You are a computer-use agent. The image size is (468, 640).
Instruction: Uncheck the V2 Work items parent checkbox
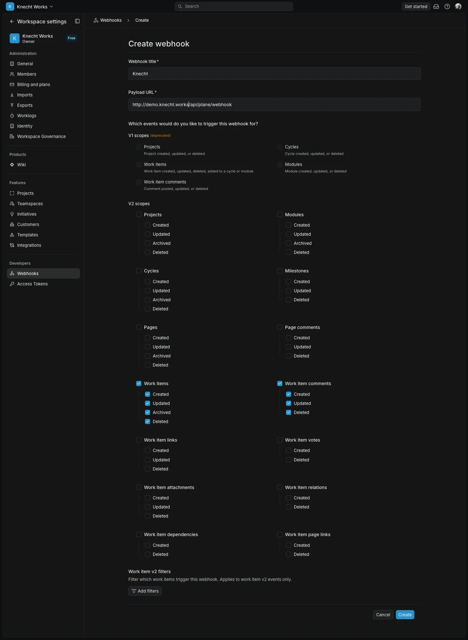tap(139, 383)
